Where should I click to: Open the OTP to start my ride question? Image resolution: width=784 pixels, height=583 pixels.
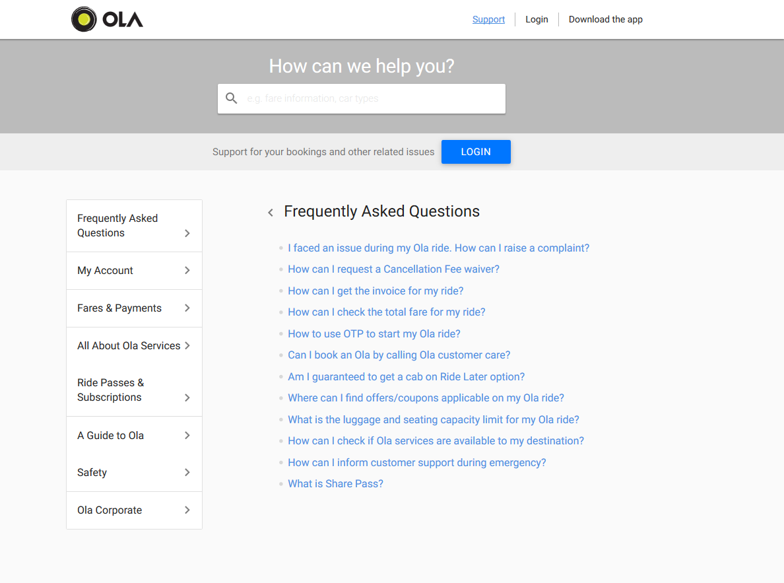(x=374, y=334)
